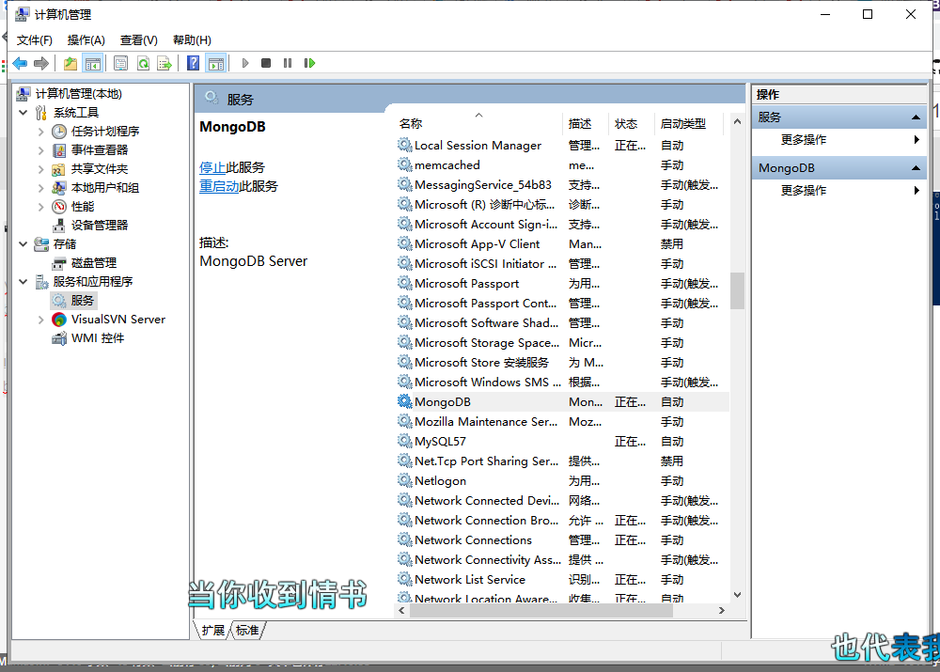Toggle the Show/Hide Console Tree icon
The height and width of the screenshot is (672, 940).
(93, 63)
